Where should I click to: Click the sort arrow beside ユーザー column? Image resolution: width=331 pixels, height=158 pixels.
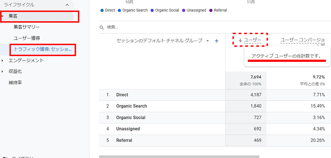click(241, 40)
